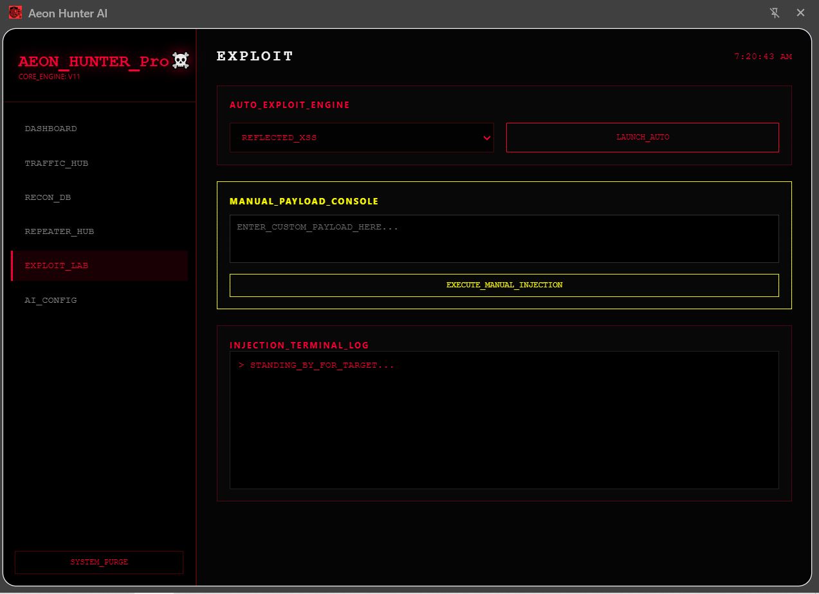The image size is (819, 594).
Task: Click inside the INJECTION_TERMINAL_LOG panel
Action: coord(504,420)
